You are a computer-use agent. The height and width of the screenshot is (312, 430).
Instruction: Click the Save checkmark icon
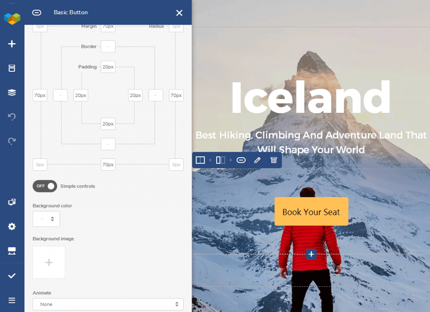pos(12,276)
